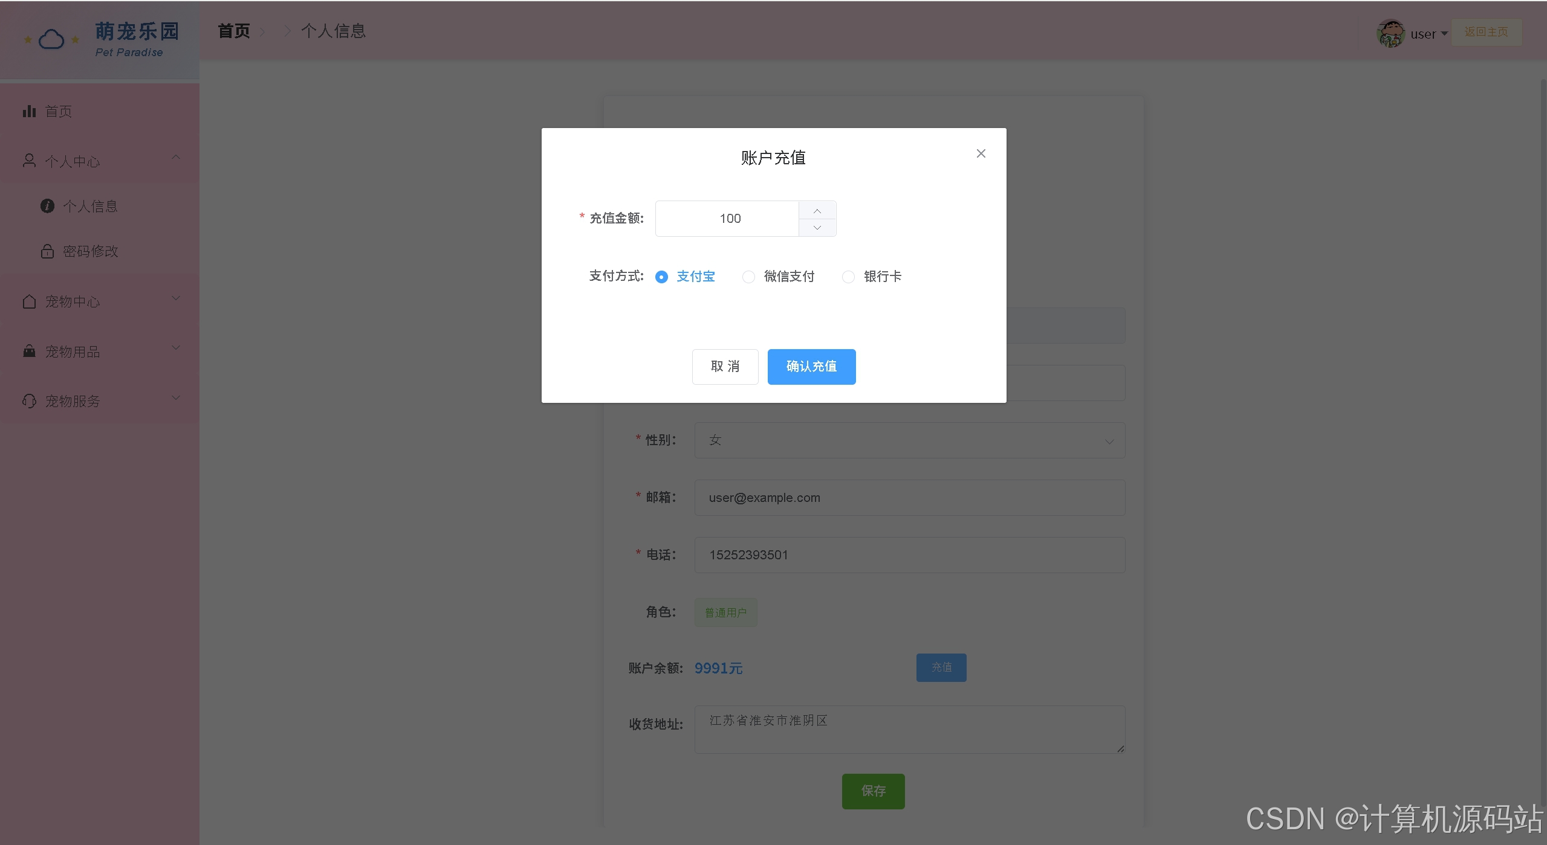Increase recharge amount with up arrow
Viewport: 1547px width, 845px height.
817,210
